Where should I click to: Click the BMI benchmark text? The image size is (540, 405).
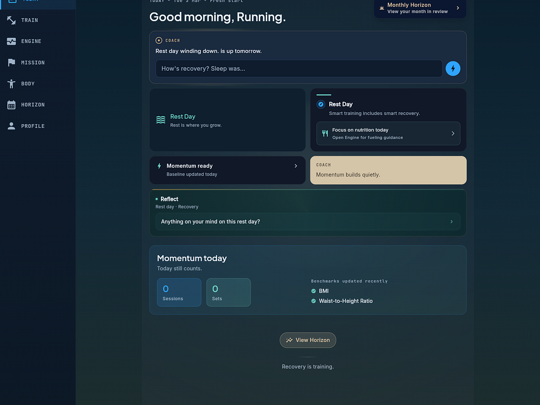[323, 291]
